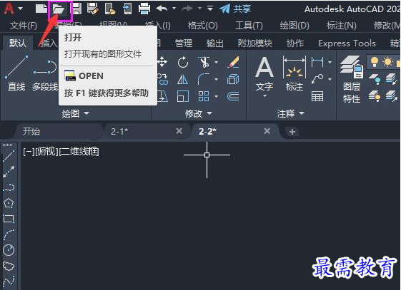Click the Undo arrow icon
Screen dimensions: 401x290
click(x=162, y=9)
